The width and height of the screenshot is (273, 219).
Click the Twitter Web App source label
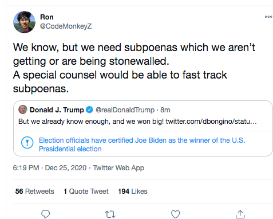pyautogui.click(x=118, y=168)
